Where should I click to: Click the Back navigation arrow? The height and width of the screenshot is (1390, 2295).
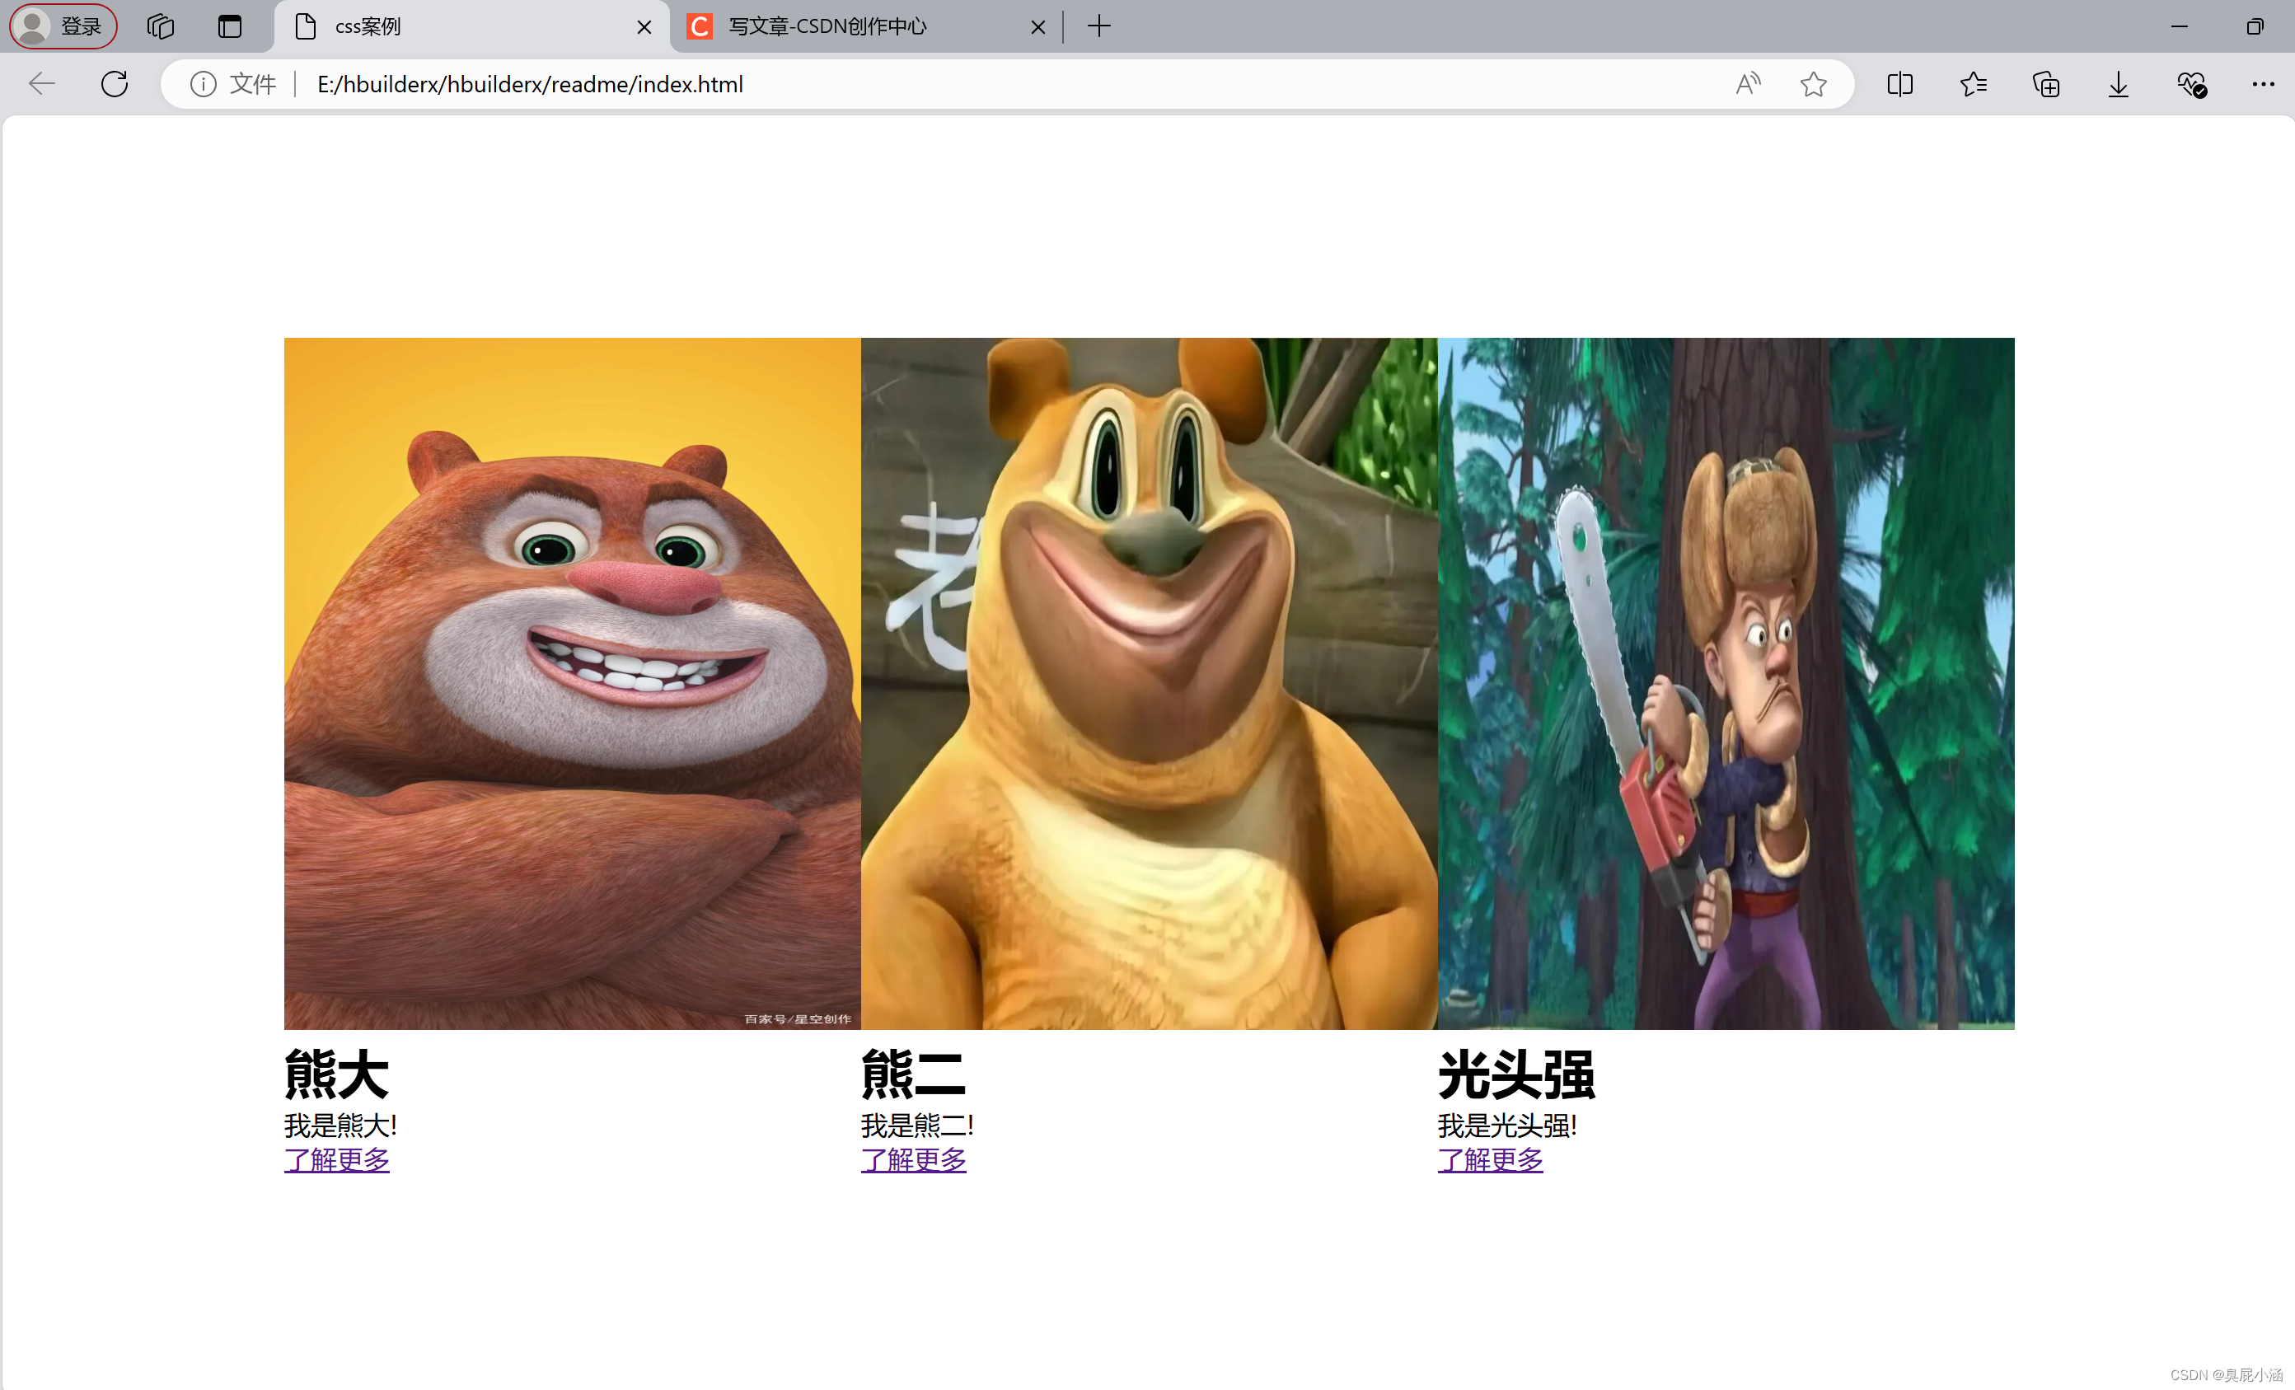[42, 85]
